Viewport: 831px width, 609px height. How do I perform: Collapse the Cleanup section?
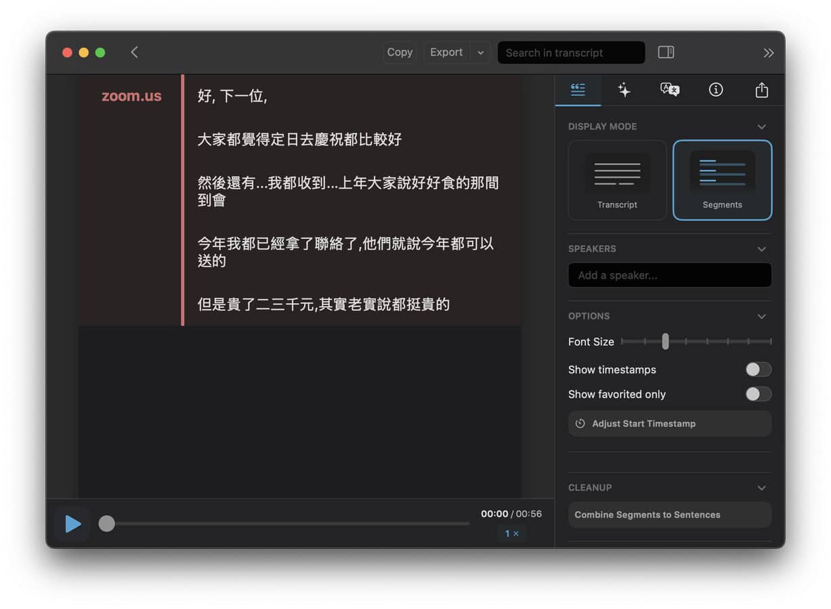(762, 488)
